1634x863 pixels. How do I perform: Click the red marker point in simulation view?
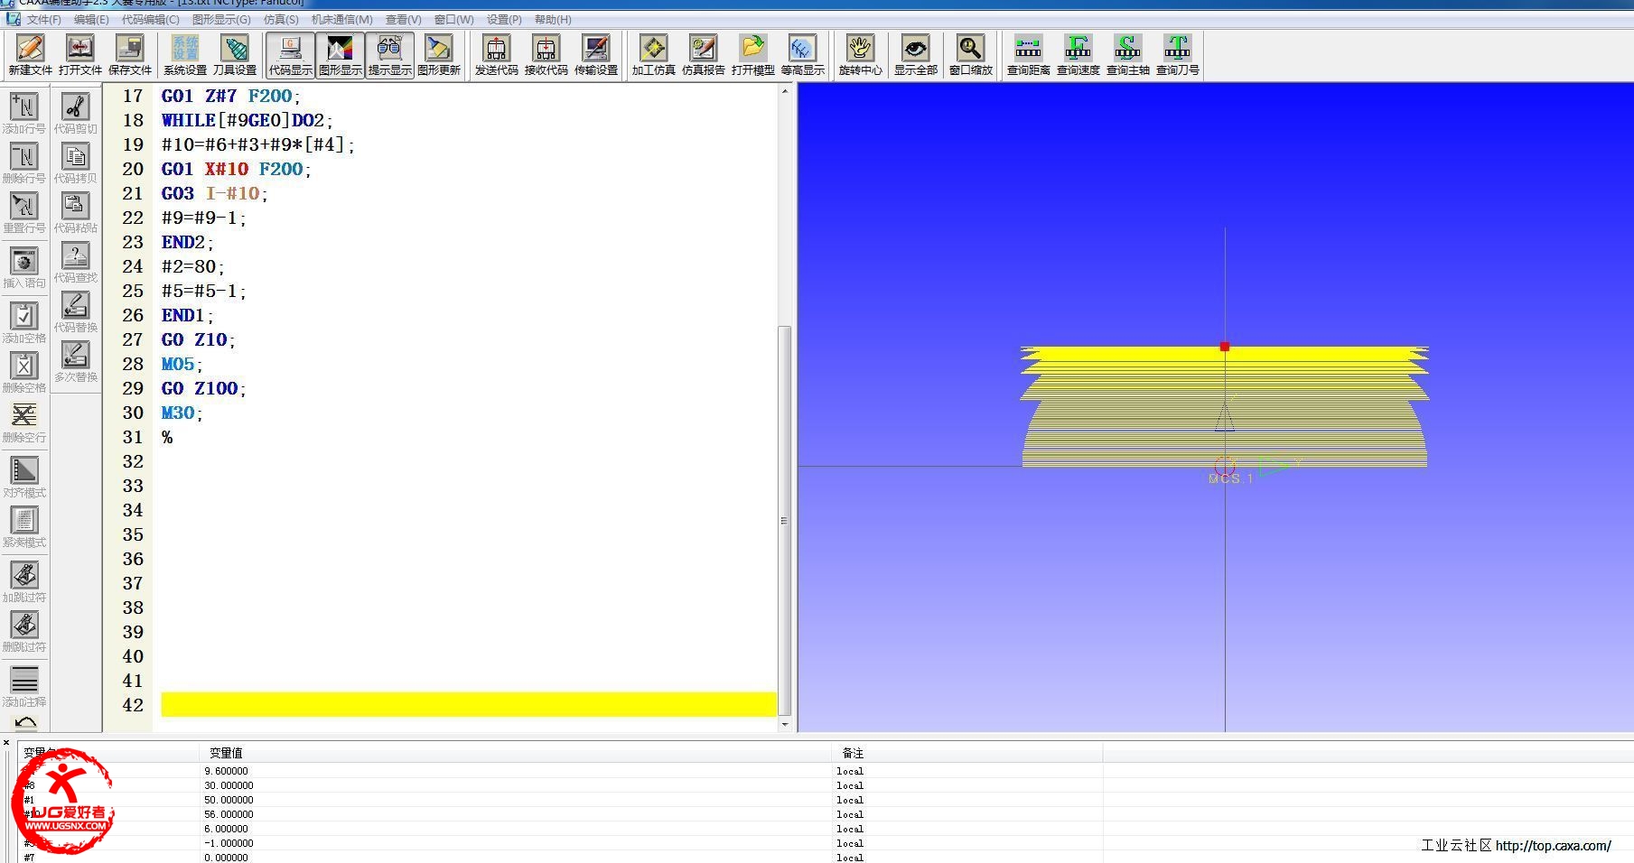tap(1225, 347)
